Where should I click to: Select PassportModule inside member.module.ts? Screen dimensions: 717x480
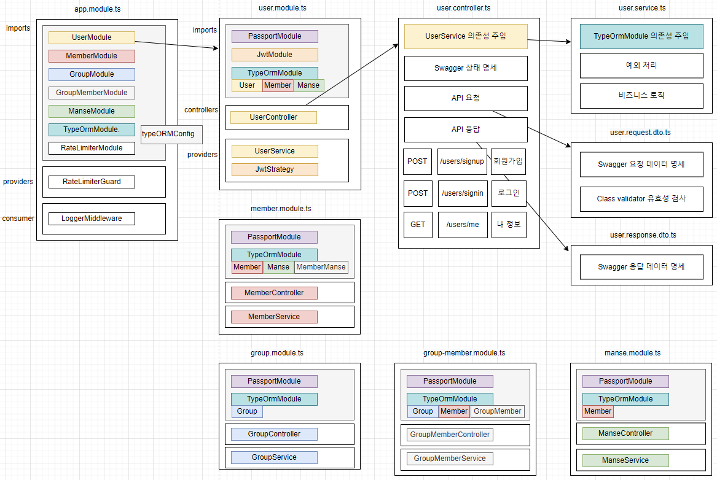[274, 237]
